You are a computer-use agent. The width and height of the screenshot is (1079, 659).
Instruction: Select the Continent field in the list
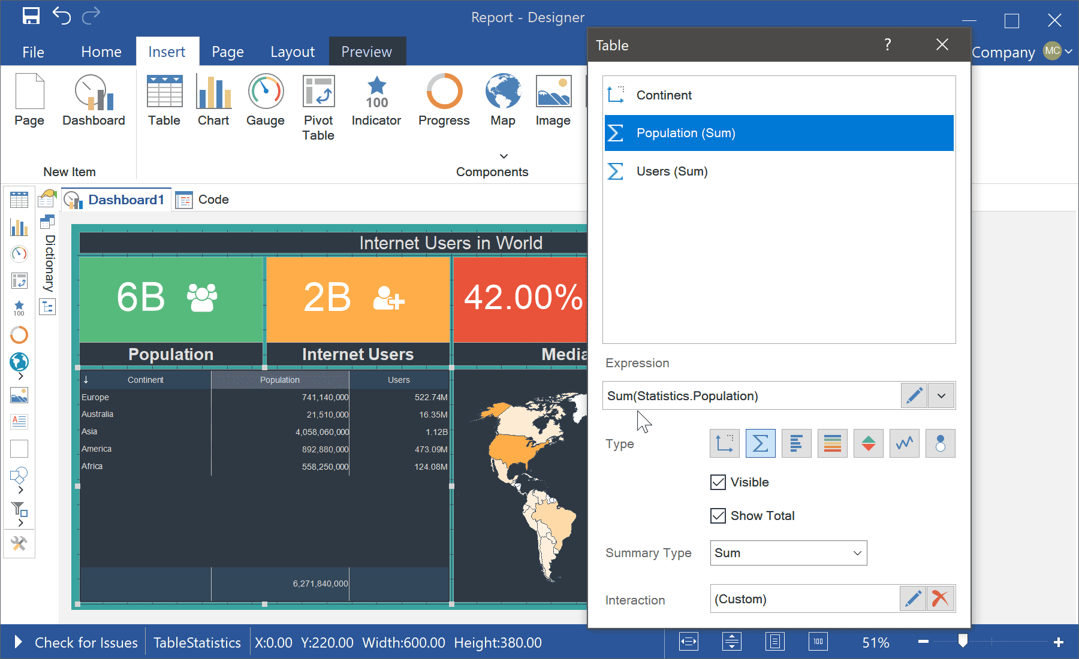[779, 95]
